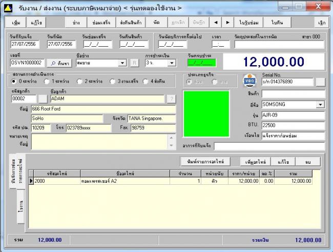Open the SOMSONG brand dropdown
Screen dimensions: 333x252
point(320,104)
